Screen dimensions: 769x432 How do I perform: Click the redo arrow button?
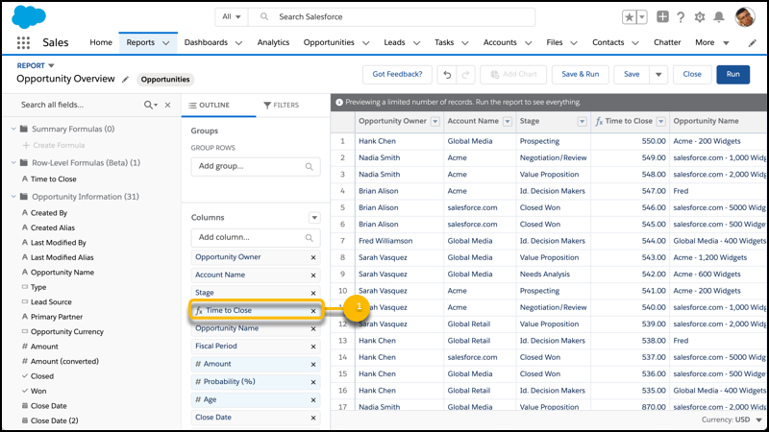click(465, 75)
